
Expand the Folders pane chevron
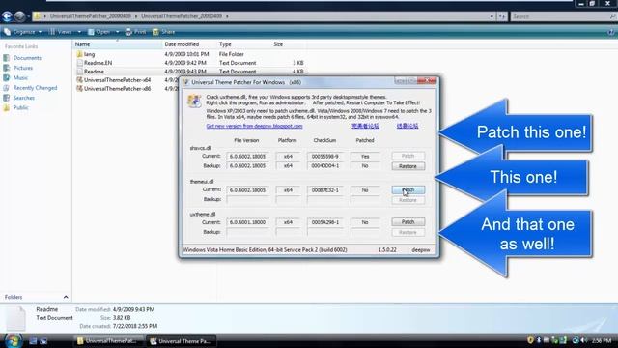coord(66,297)
